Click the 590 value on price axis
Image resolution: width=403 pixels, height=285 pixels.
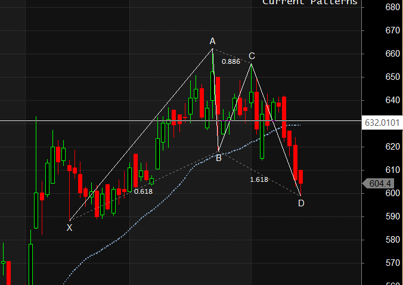coord(393,216)
